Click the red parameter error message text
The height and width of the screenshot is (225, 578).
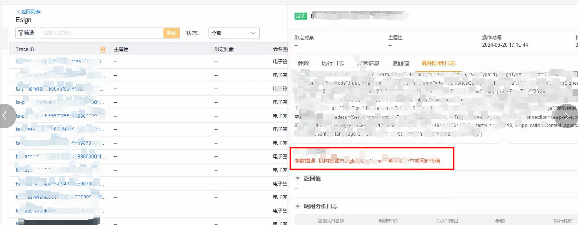[x=367, y=161]
